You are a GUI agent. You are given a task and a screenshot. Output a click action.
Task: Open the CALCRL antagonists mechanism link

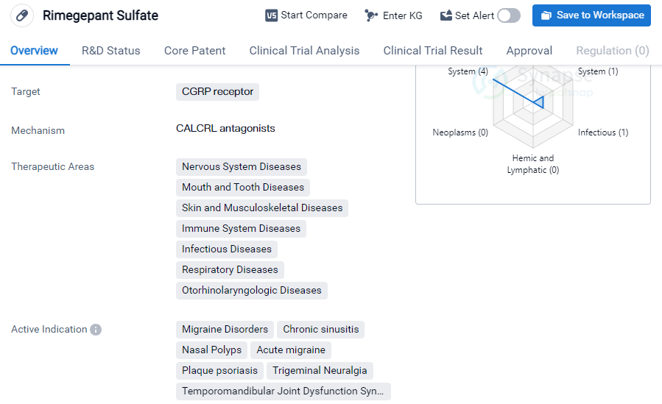pyautogui.click(x=225, y=128)
